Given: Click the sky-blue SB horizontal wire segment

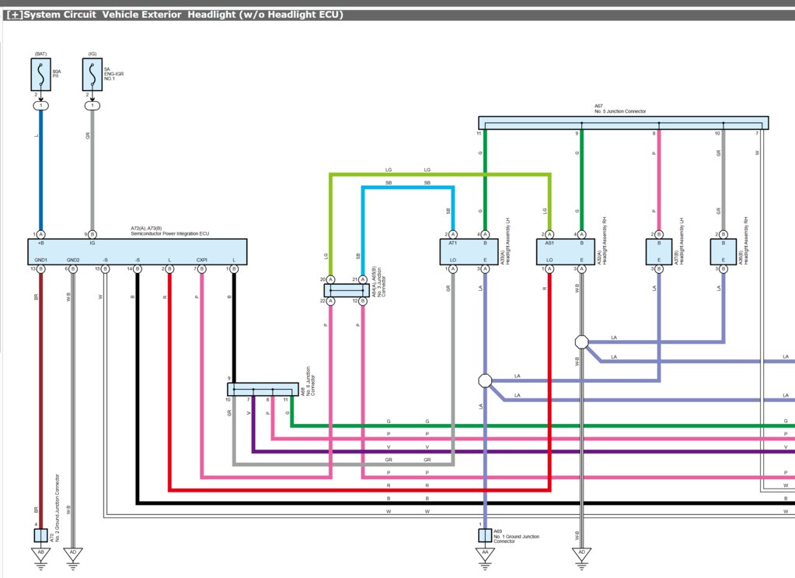Looking at the screenshot, I should click(x=408, y=187).
